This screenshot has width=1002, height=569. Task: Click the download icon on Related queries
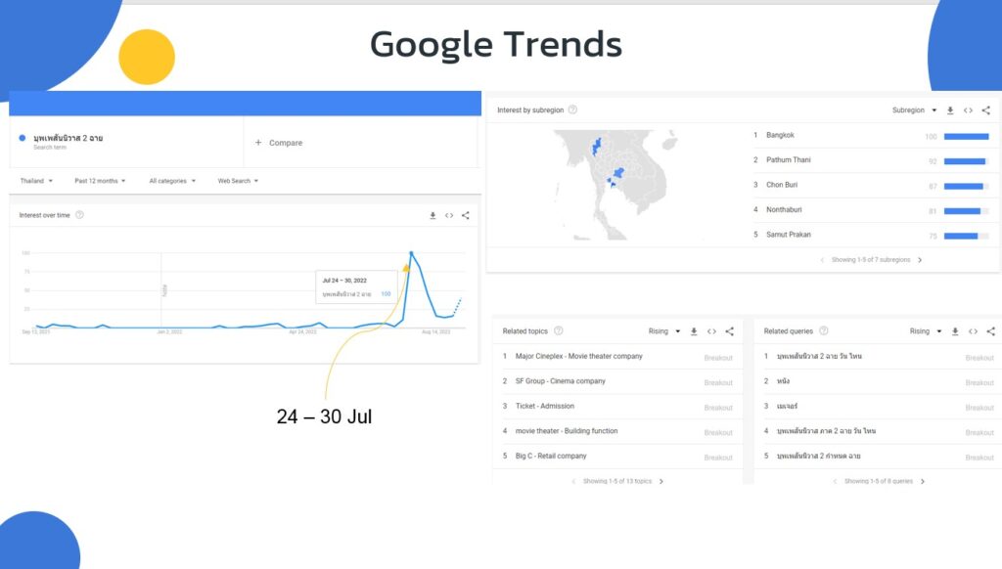point(955,331)
